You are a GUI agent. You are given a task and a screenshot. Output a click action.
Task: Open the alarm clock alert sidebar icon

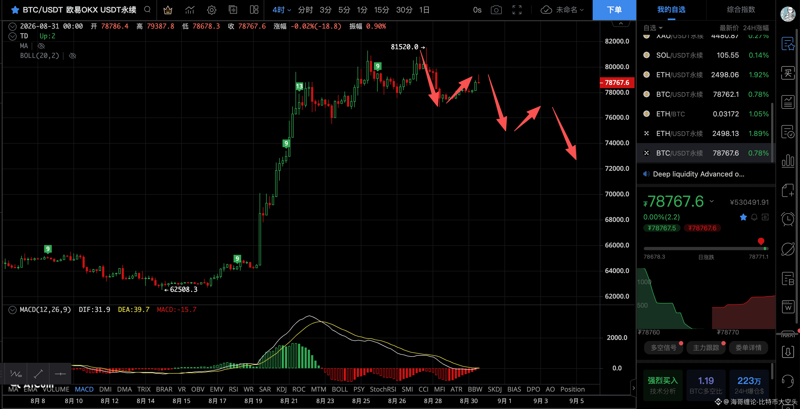point(788,219)
